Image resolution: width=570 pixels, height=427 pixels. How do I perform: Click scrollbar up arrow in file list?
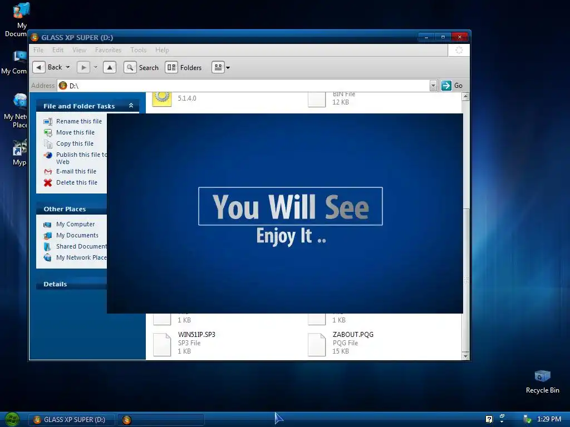(x=465, y=96)
